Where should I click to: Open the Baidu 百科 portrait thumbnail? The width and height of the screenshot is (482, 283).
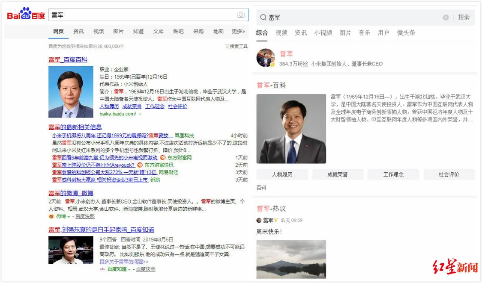[71, 91]
